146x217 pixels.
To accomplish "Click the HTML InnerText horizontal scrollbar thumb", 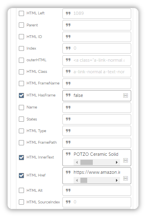I will tap(86, 162).
